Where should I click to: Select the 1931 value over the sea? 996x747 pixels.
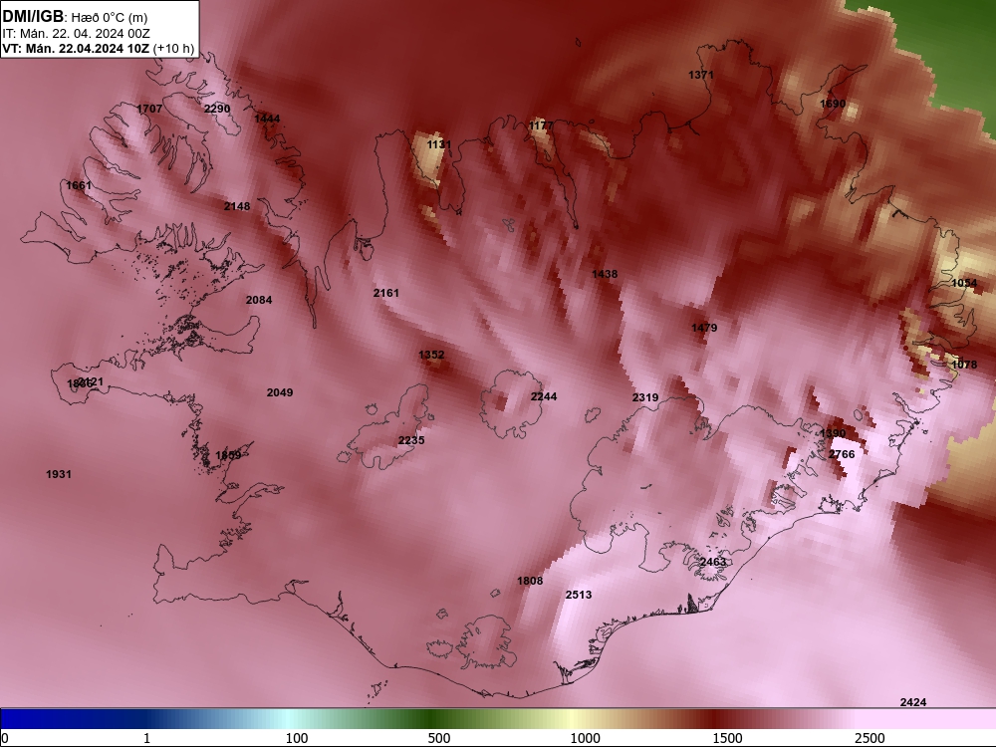click(59, 474)
